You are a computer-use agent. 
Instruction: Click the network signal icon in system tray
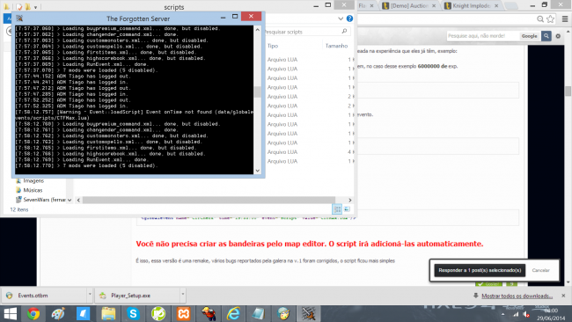pyautogui.click(x=516, y=314)
